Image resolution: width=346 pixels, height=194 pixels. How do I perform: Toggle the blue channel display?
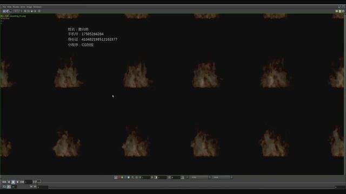point(125,177)
